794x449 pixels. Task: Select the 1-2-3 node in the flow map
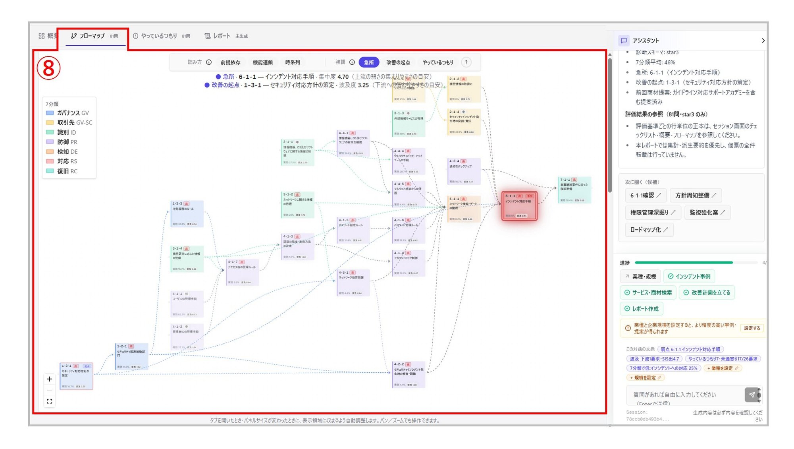(187, 214)
